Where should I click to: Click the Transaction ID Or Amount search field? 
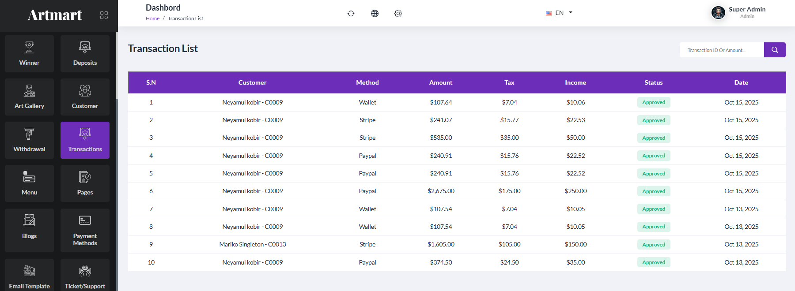click(x=722, y=50)
